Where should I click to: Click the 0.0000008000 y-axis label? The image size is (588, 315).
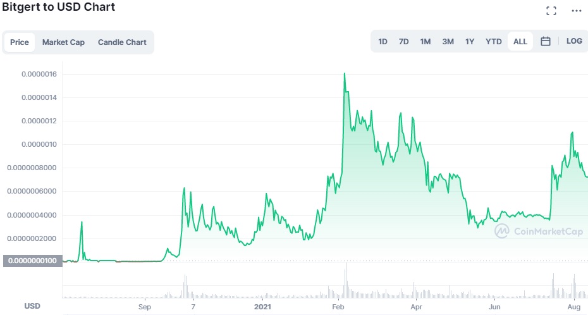coord(32,168)
